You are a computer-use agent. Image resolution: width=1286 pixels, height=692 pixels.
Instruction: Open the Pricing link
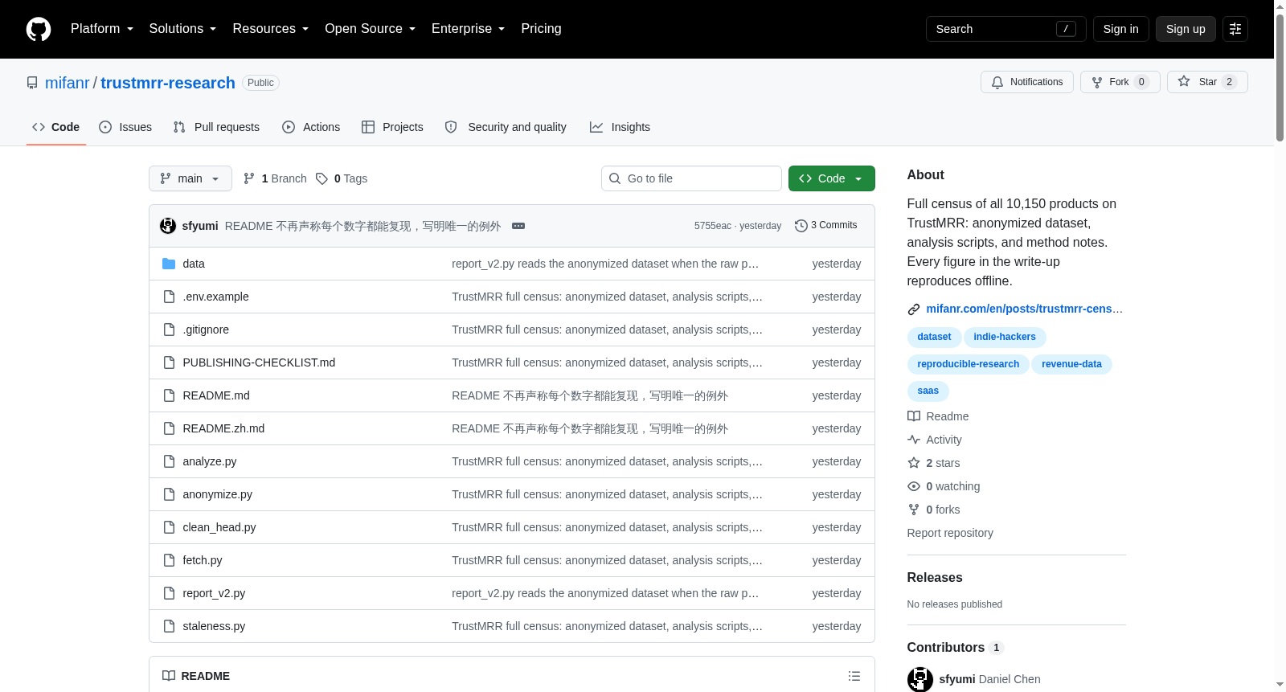pyautogui.click(x=542, y=29)
